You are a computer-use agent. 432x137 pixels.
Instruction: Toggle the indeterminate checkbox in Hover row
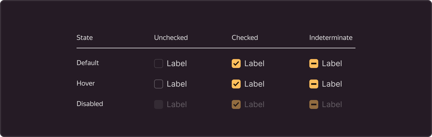tap(314, 84)
